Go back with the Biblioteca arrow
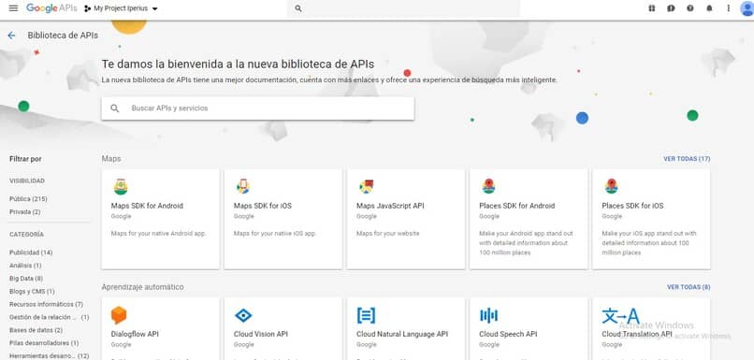 (11, 36)
